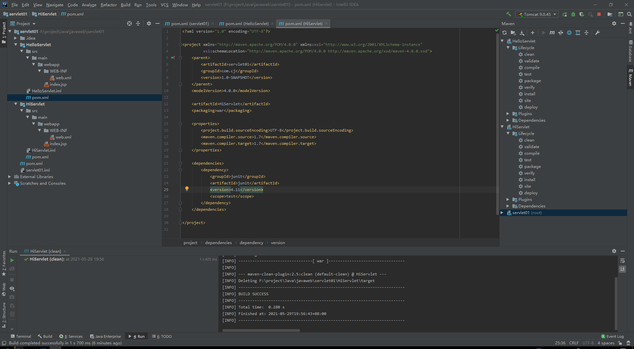
Task: Click the version breadcrumb below the editor
Action: pyautogui.click(x=278, y=242)
